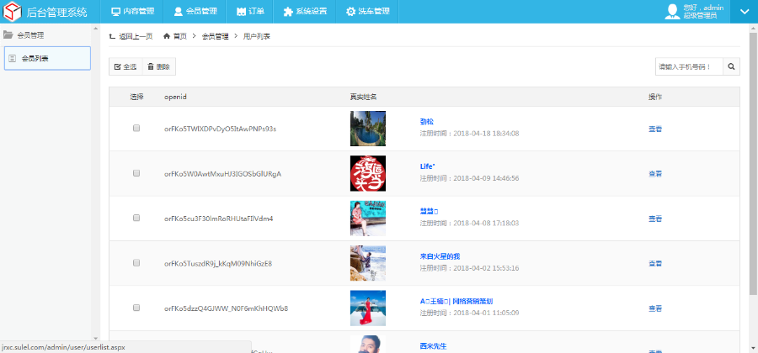Open the 西米先生 user name link
This screenshot has width=758, height=353.
(433, 345)
